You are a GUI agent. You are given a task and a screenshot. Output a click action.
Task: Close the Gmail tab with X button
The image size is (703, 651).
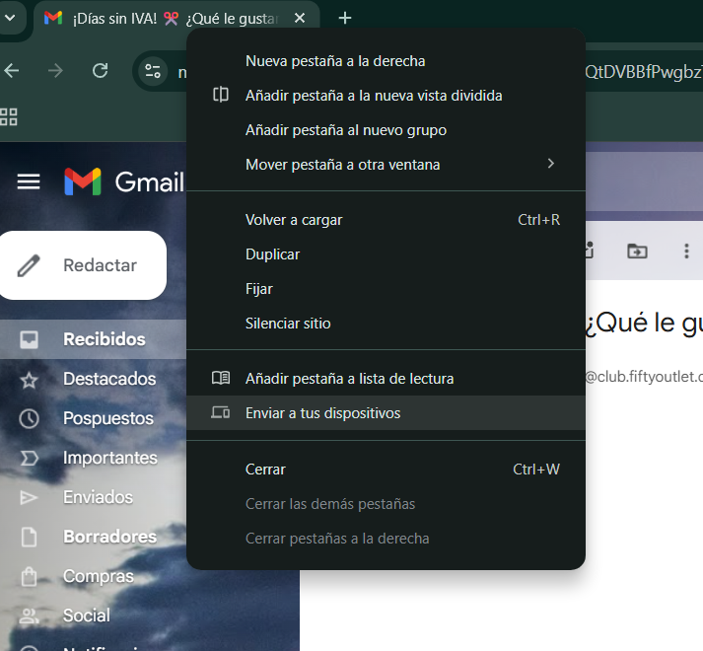point(301,19)
